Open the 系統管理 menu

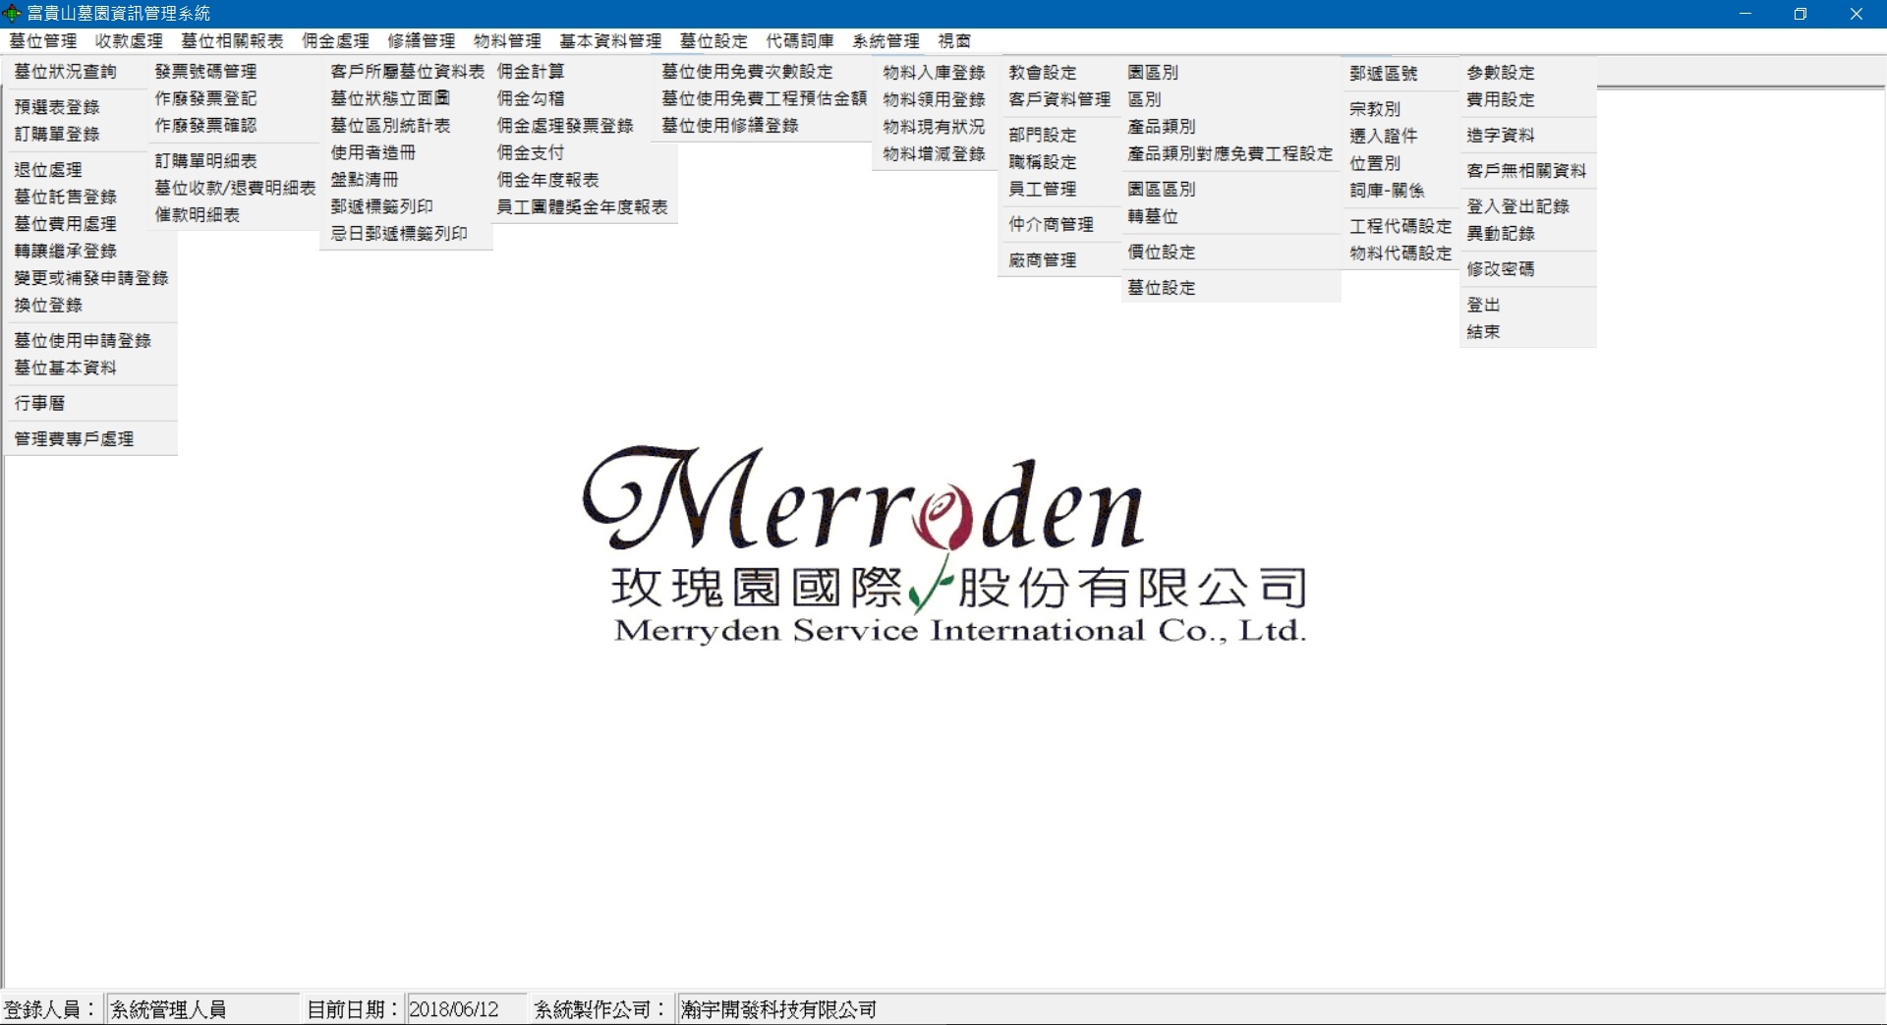(886, 41)
